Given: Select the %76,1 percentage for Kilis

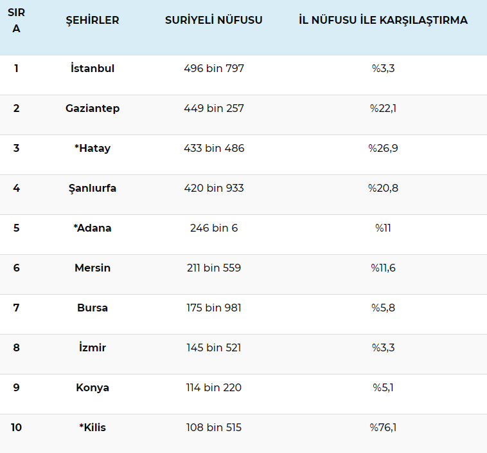Looking at the screenshot, I should tap(383, 427).
